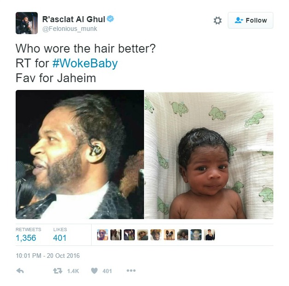Click the first liker avatar with sunglasses
Viewport: 289px width, 286px height.
pos(103,235)
